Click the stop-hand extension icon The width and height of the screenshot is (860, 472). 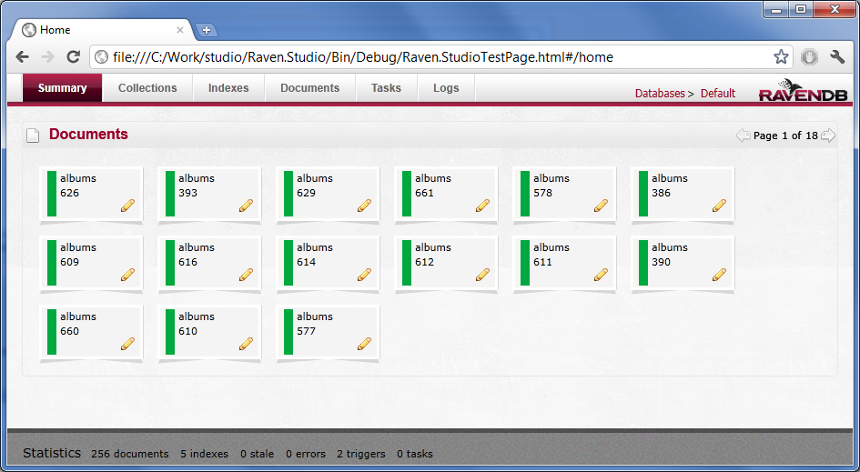[x=810, y=57]
